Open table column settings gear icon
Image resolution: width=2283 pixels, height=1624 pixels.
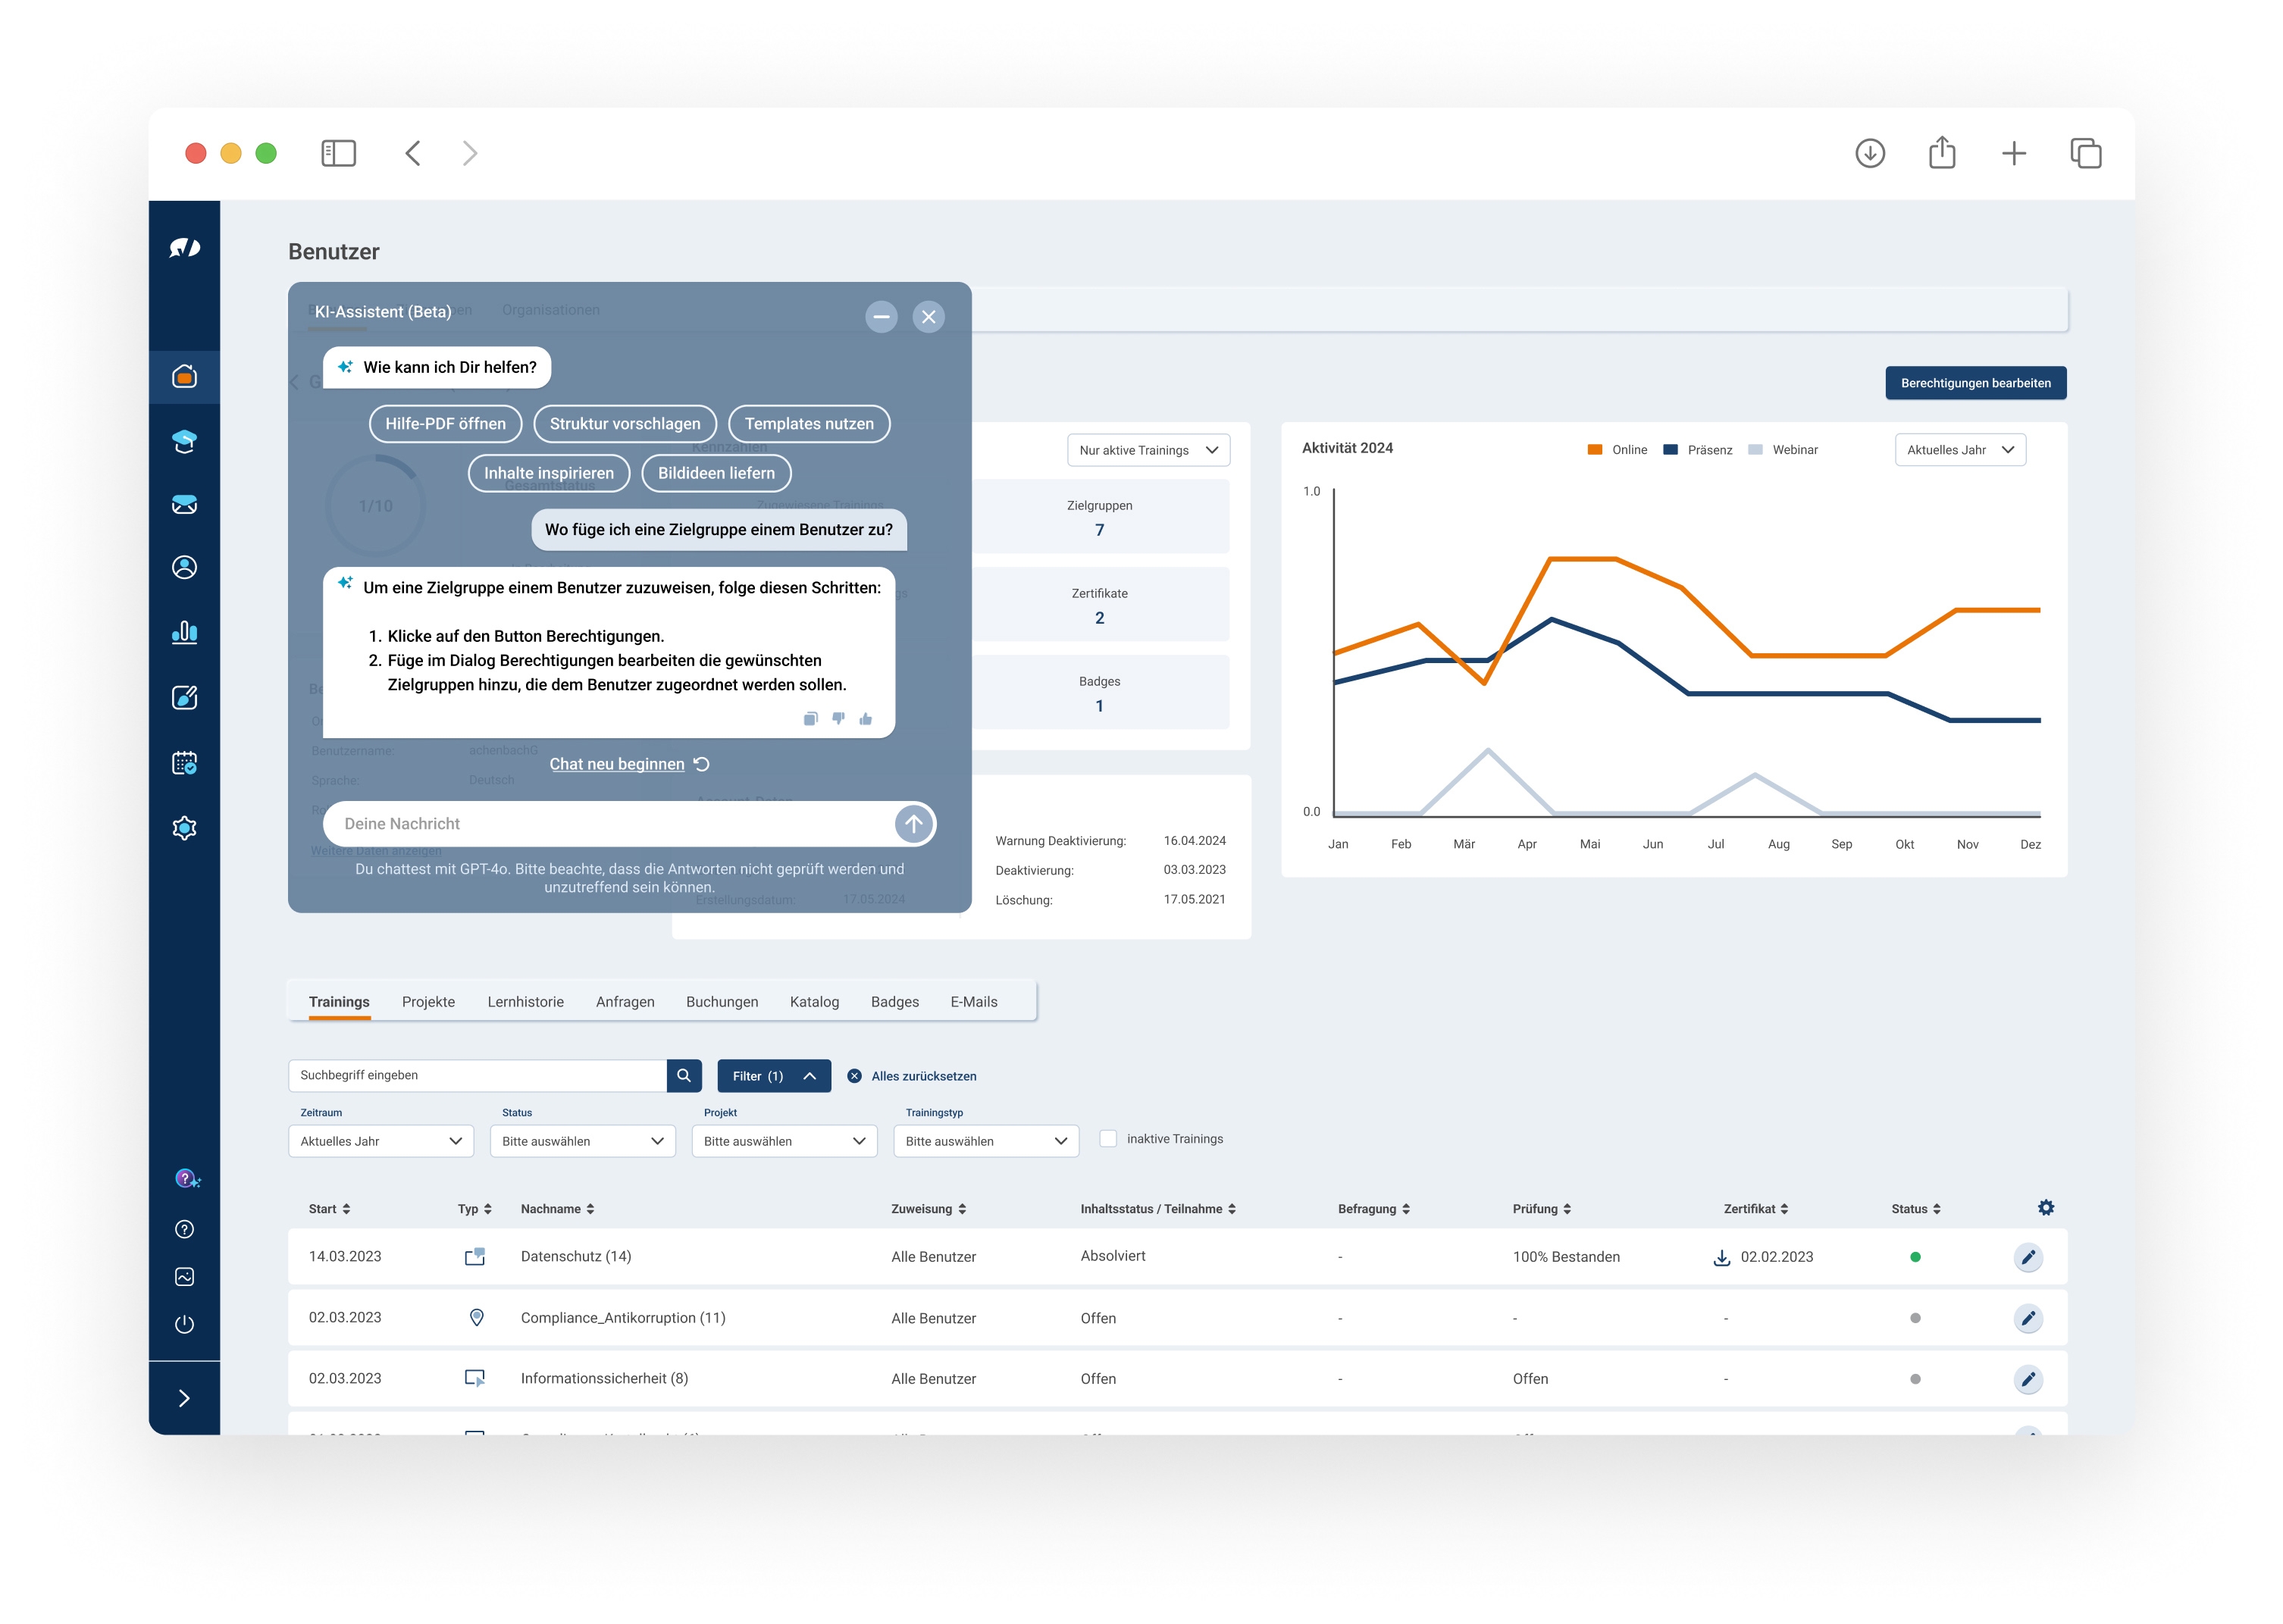[x=2045, y=1208]
